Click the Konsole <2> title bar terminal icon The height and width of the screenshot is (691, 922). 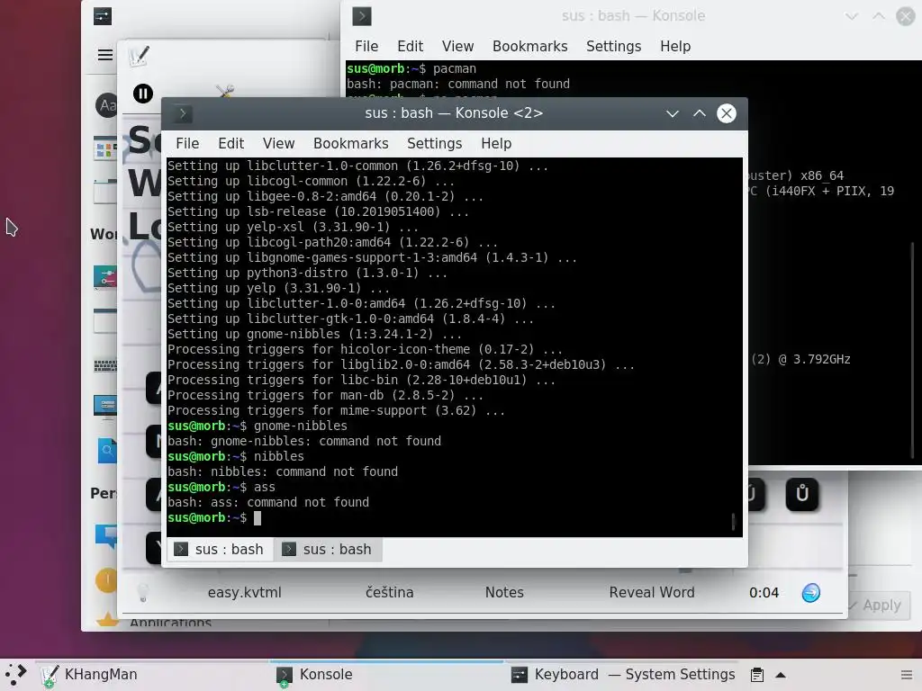[x=182, y=113]
